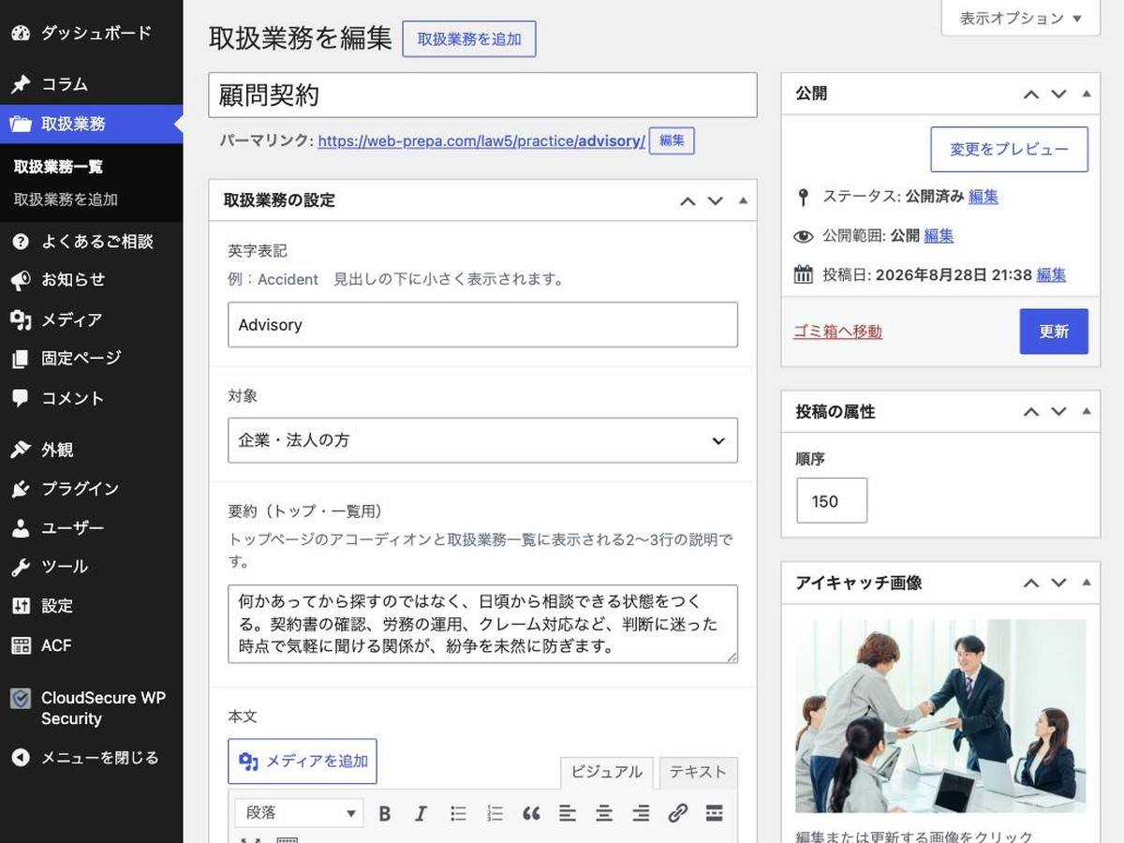The image size is (1124, 843).
Task: Open コラム menu in sidebar
Action: tap(92, 84)
